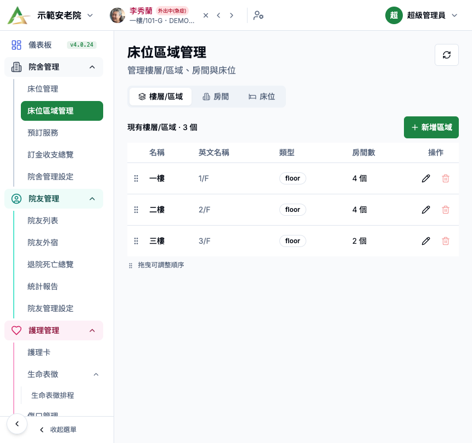
Task: Click the floor type badge of 三樓
Action: pos(293,241)
